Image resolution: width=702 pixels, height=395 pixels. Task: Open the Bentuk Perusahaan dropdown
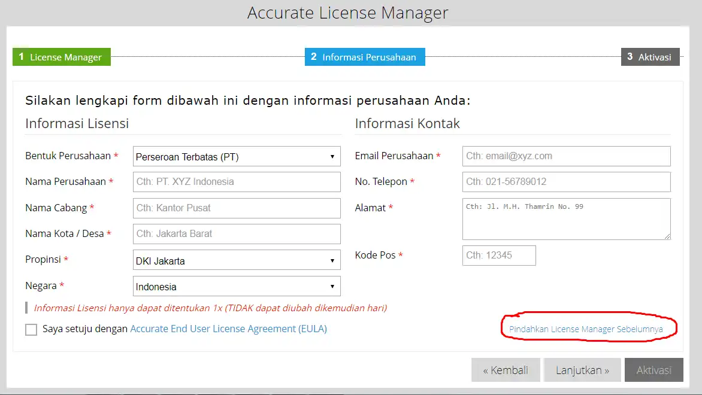tap(237, 157)
